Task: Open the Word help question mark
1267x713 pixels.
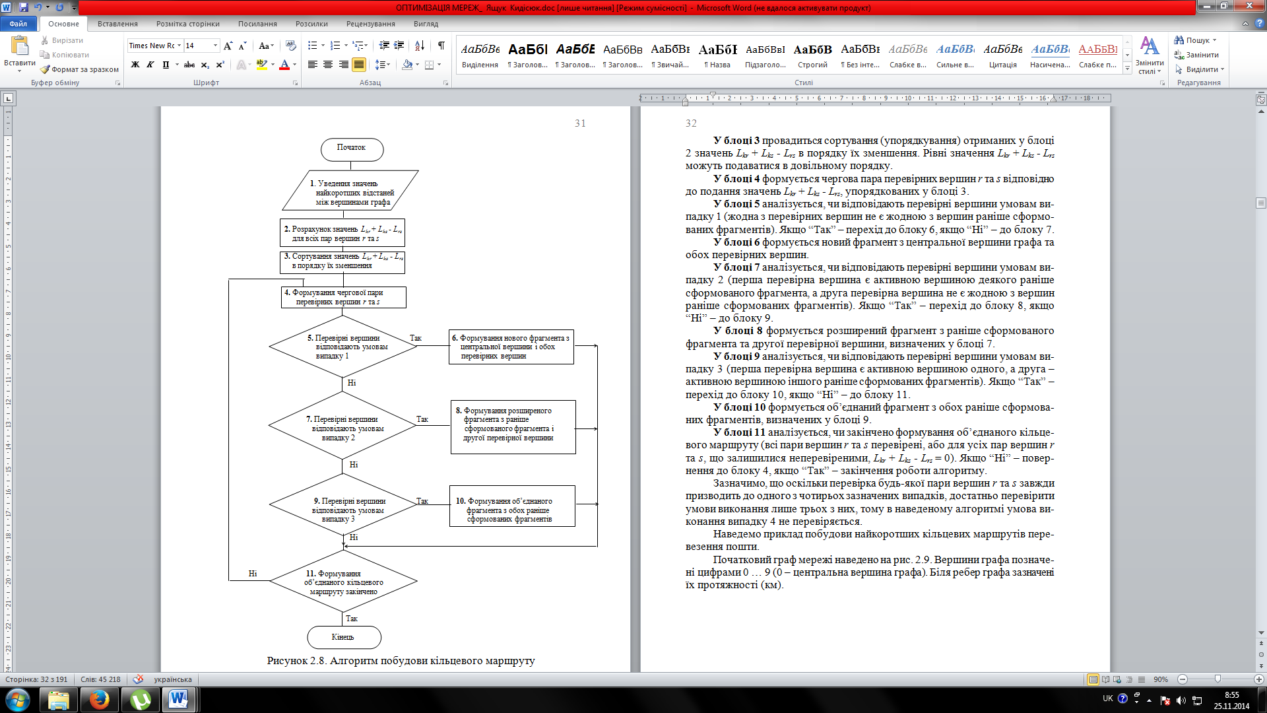Action: coord(1258,23)
